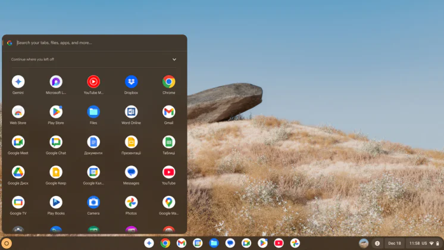The image size is (444, 250).
Task: Open Chrome from the shelf
Action: [165, 243]
